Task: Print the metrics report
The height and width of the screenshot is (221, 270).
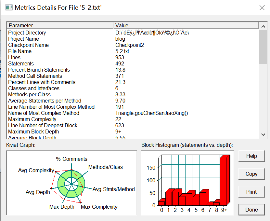Action: point(251,192)
